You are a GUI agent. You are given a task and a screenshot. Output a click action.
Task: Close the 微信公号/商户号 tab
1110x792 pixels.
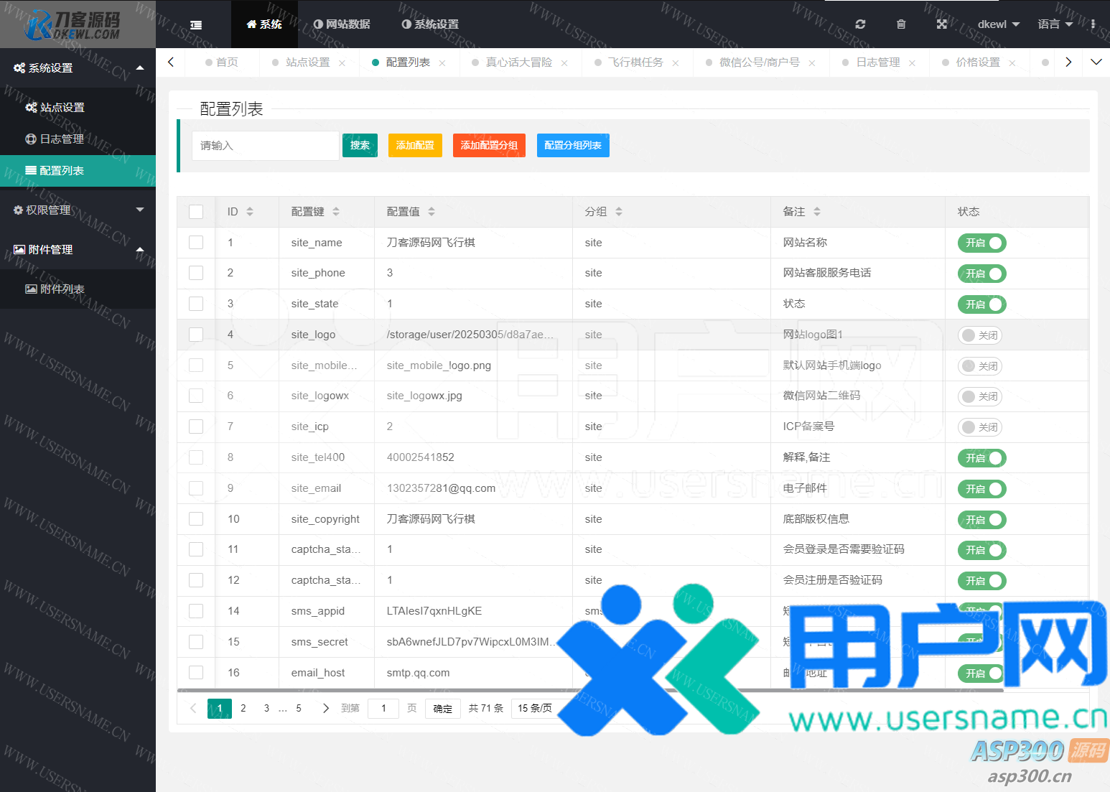point(812,63)
